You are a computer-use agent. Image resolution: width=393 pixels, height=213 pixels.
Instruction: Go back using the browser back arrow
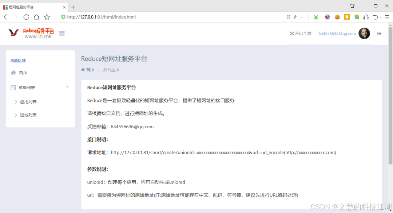(x=5, y=17)
